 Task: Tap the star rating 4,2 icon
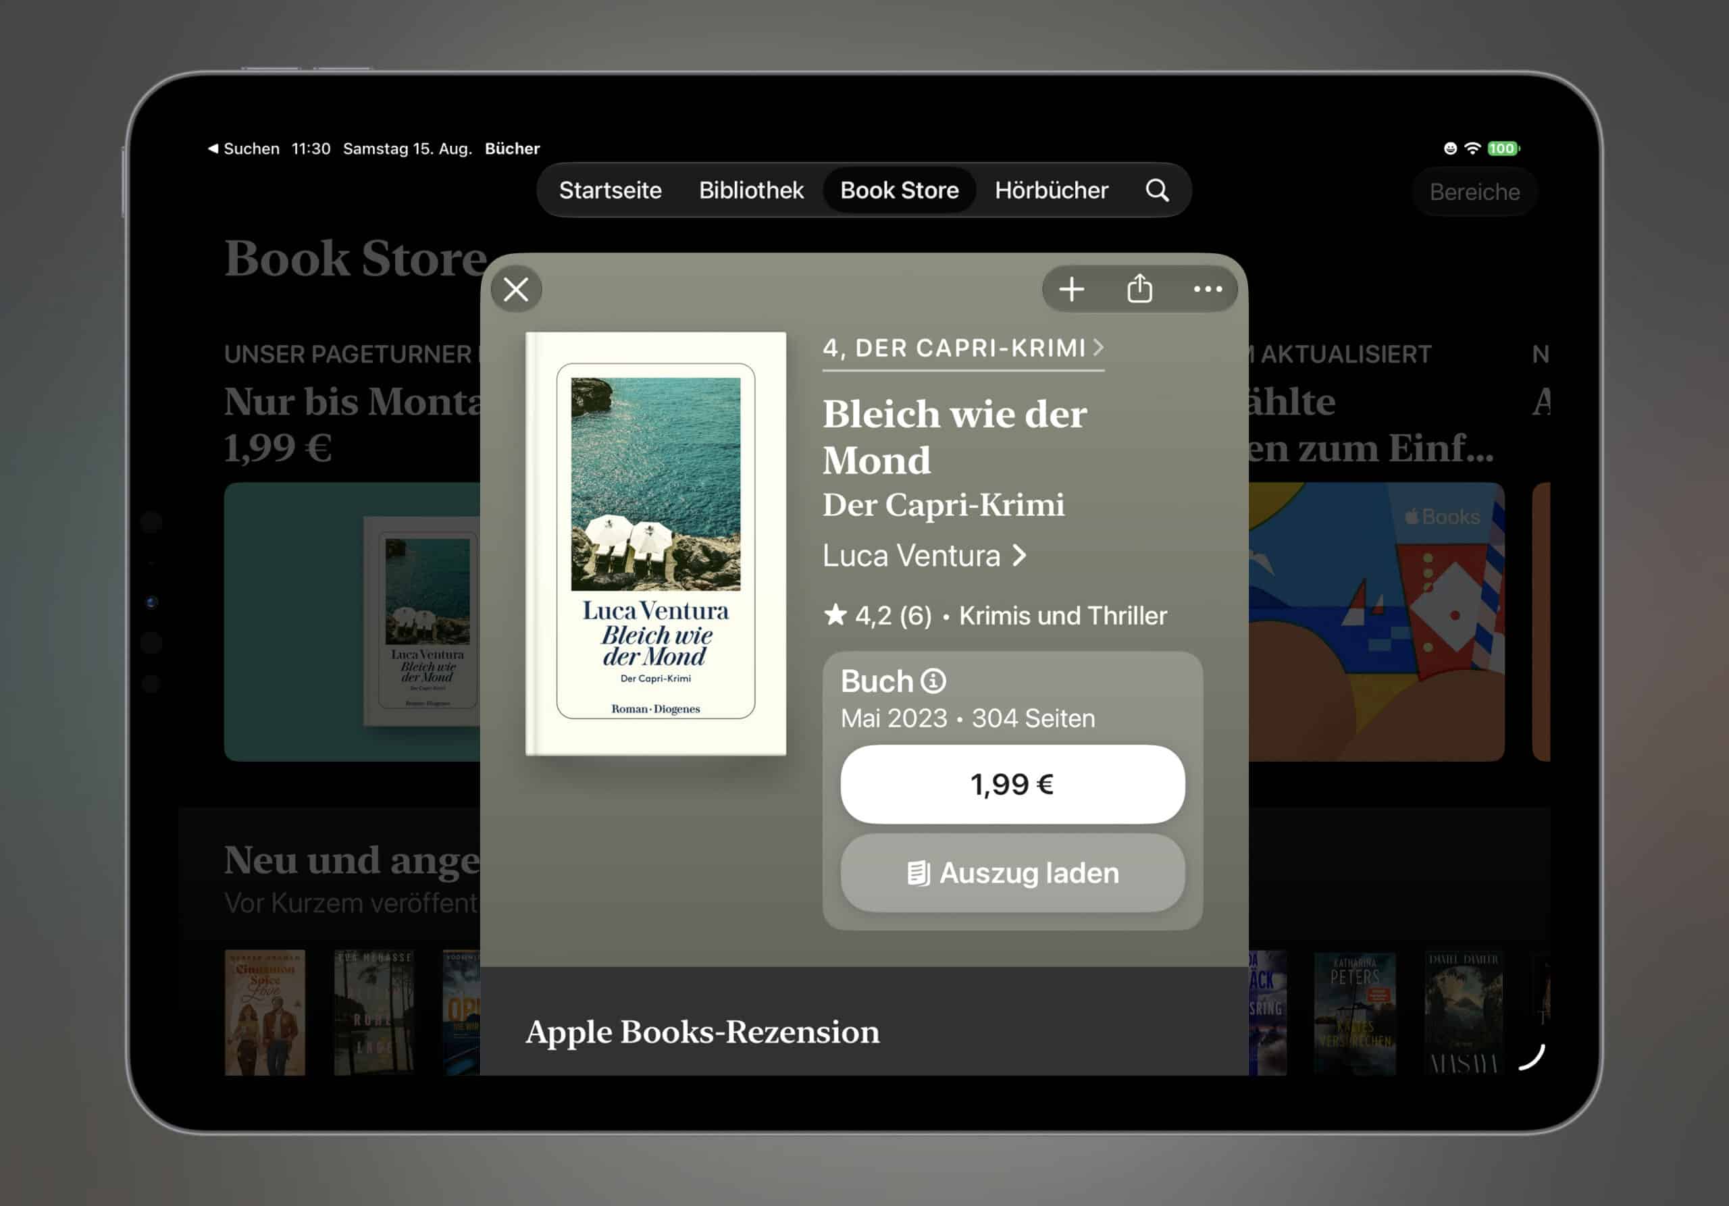coord(835,615)
